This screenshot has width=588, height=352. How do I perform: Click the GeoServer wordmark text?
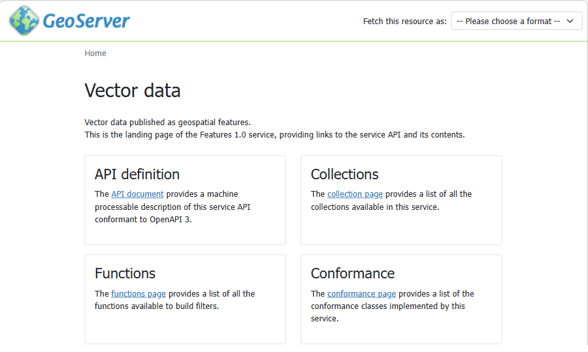tap(86, 22)
